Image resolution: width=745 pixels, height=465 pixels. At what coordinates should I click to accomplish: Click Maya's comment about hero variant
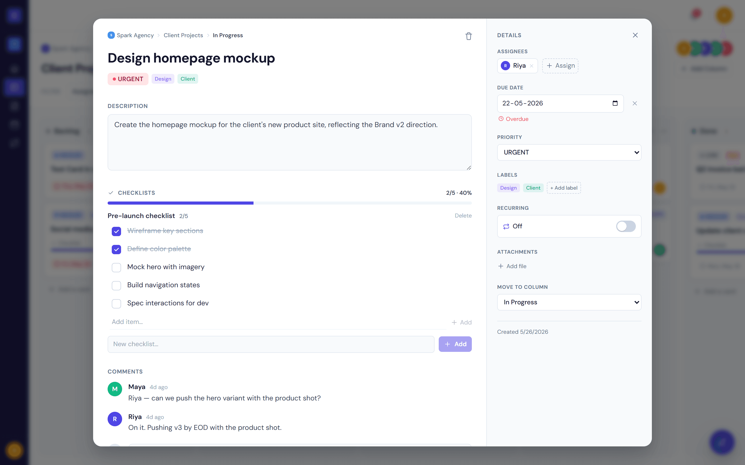click(225, 398)
